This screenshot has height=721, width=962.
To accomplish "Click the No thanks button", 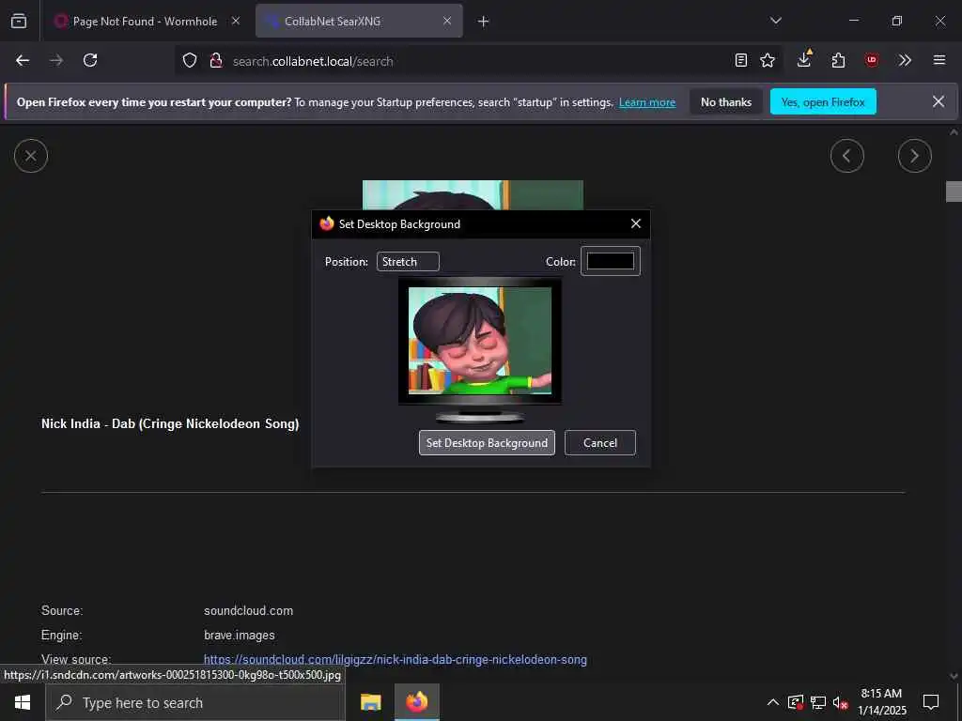I will [726, 102].
